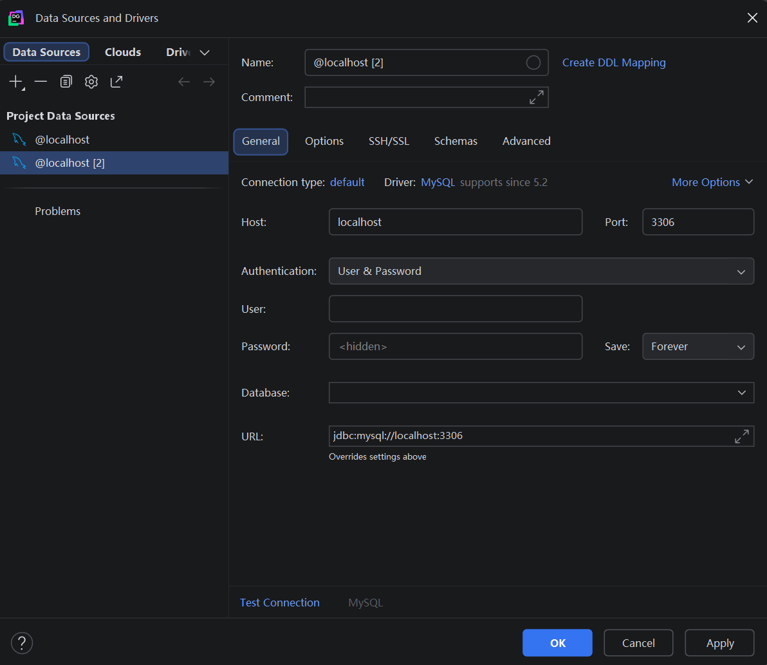Focus the Port input field
Viewport: 767px width, 665px height.
pyautogui.click(x=698, y=222)
